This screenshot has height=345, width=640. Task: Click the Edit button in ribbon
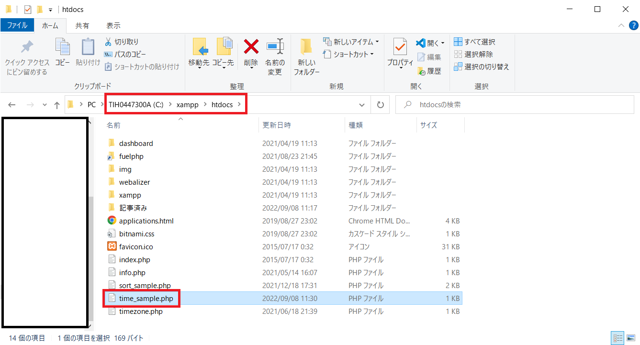tap(429, 57)
